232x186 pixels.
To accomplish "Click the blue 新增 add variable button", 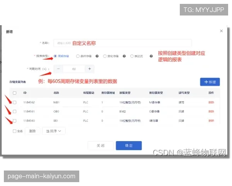I will coord(210,82).
